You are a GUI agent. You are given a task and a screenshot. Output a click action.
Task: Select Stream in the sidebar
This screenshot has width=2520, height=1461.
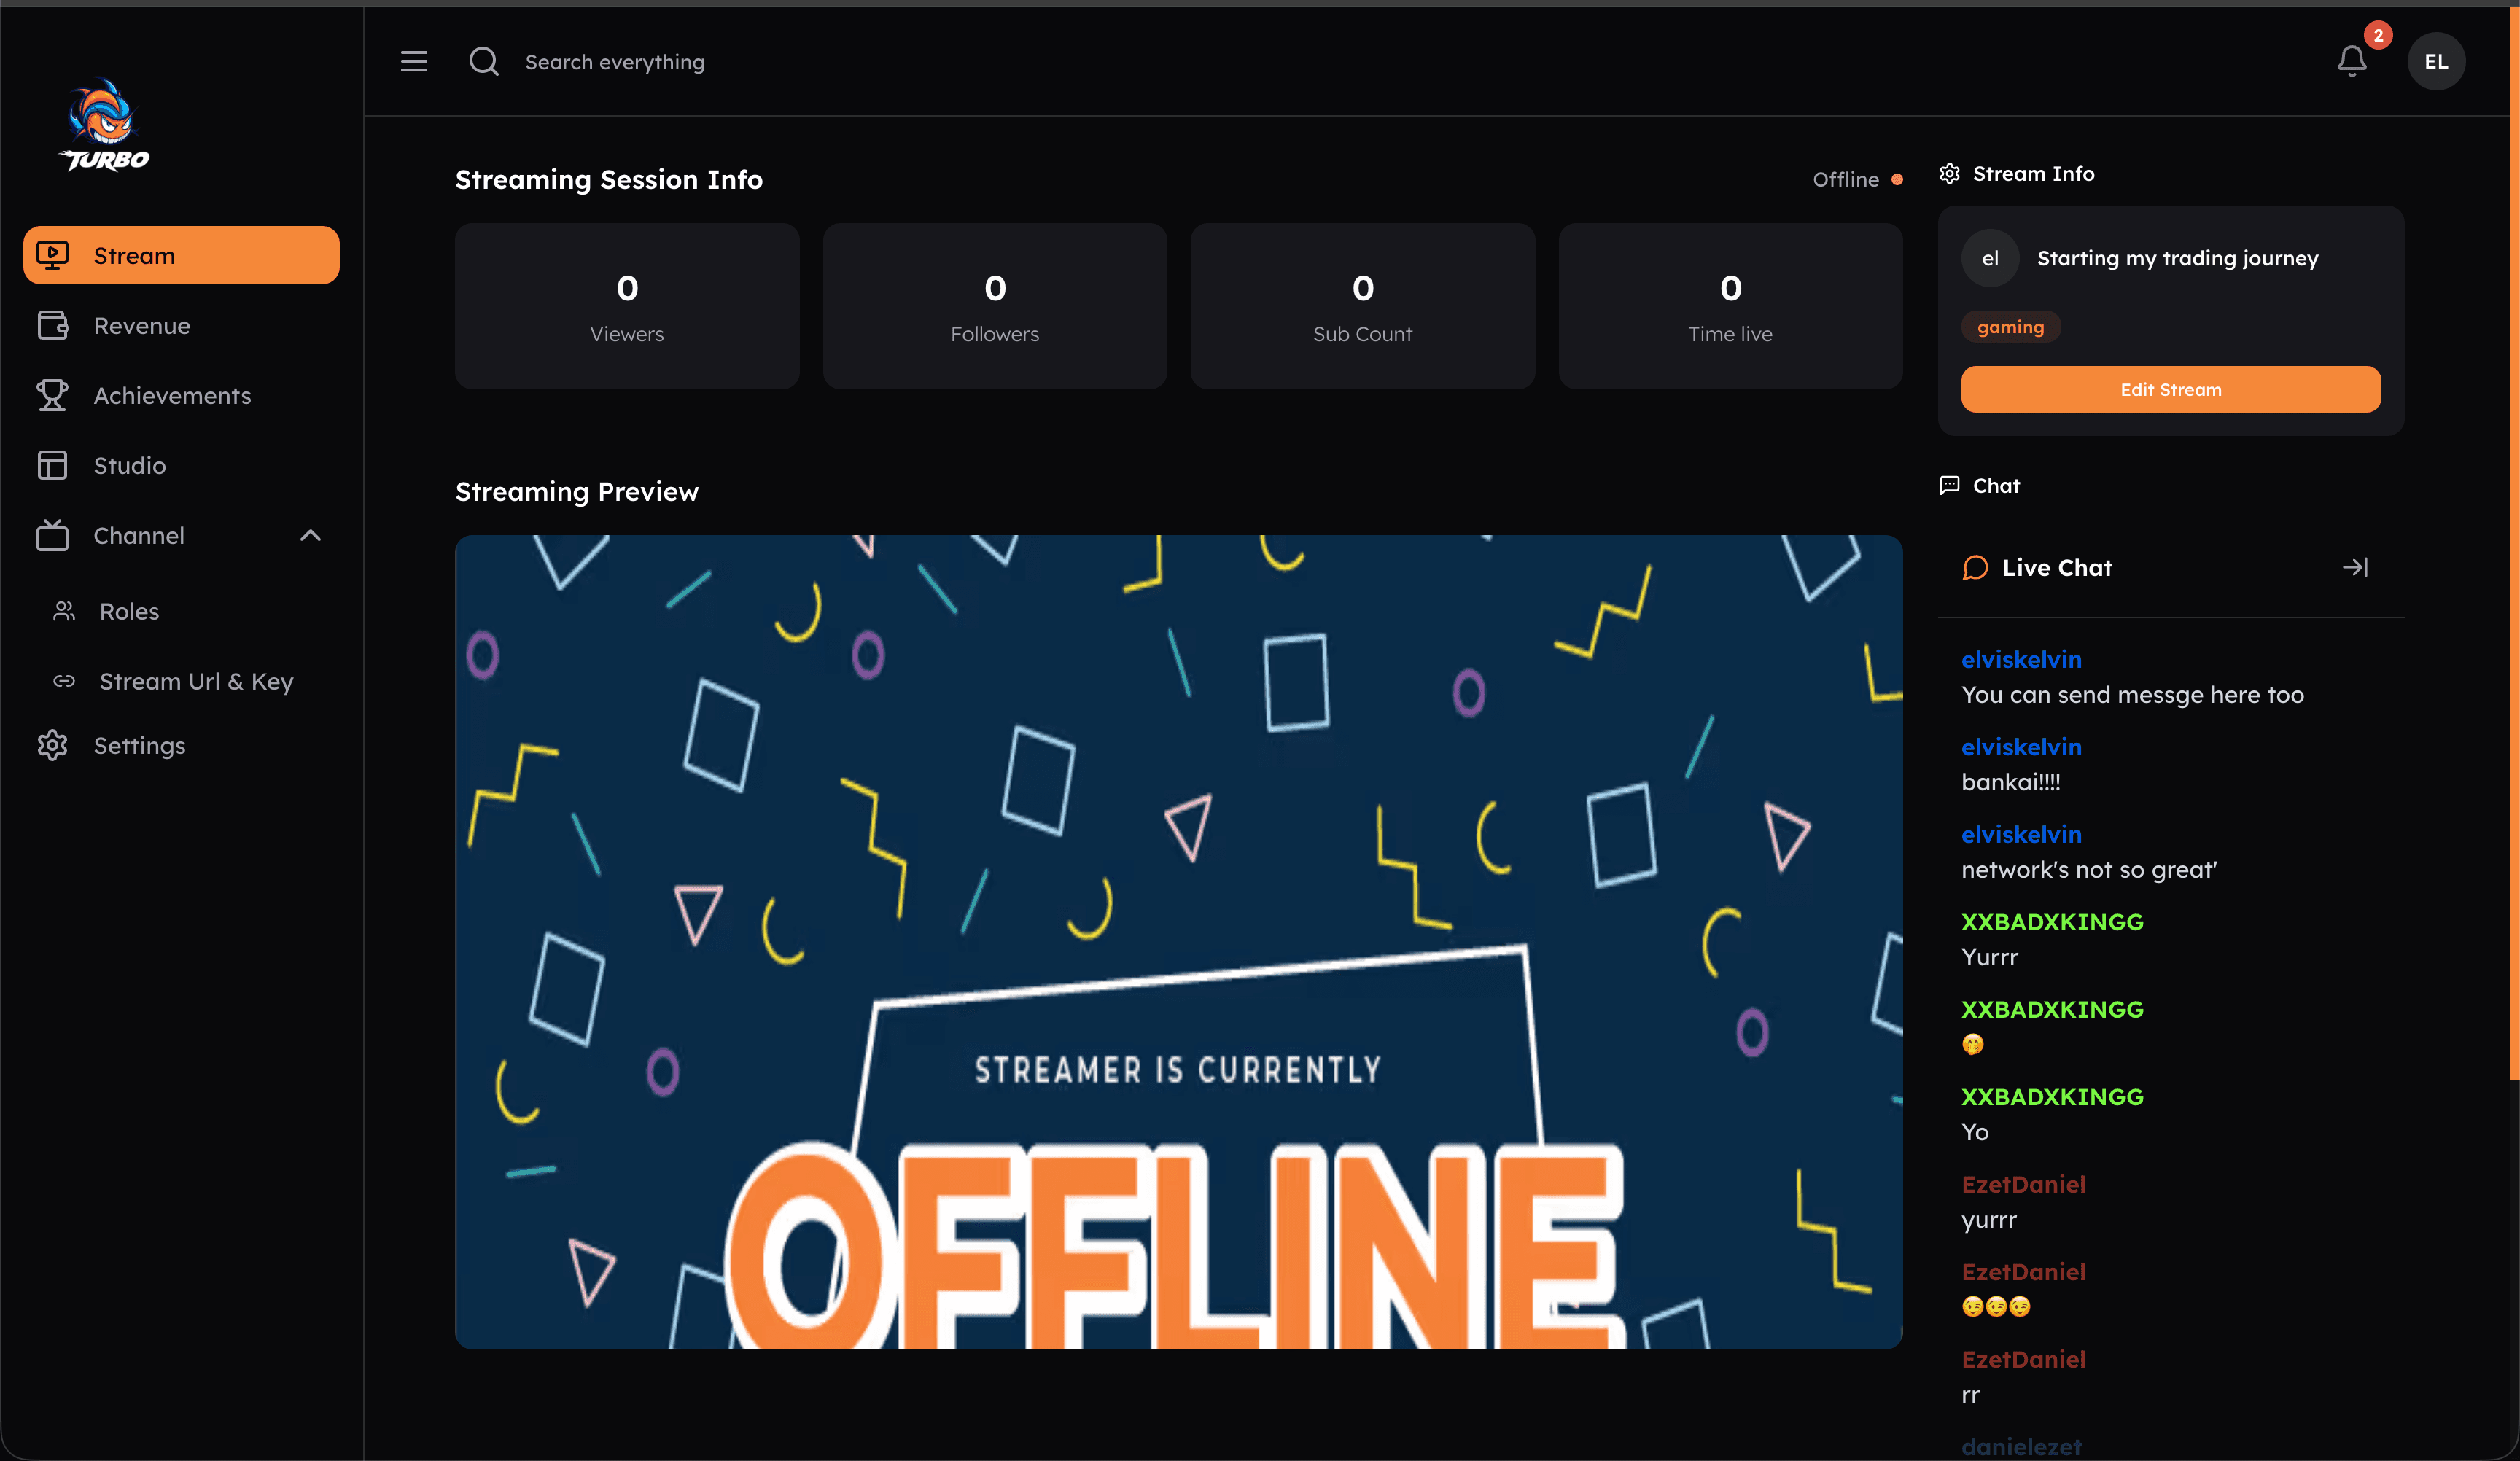(x=181, y=255)
